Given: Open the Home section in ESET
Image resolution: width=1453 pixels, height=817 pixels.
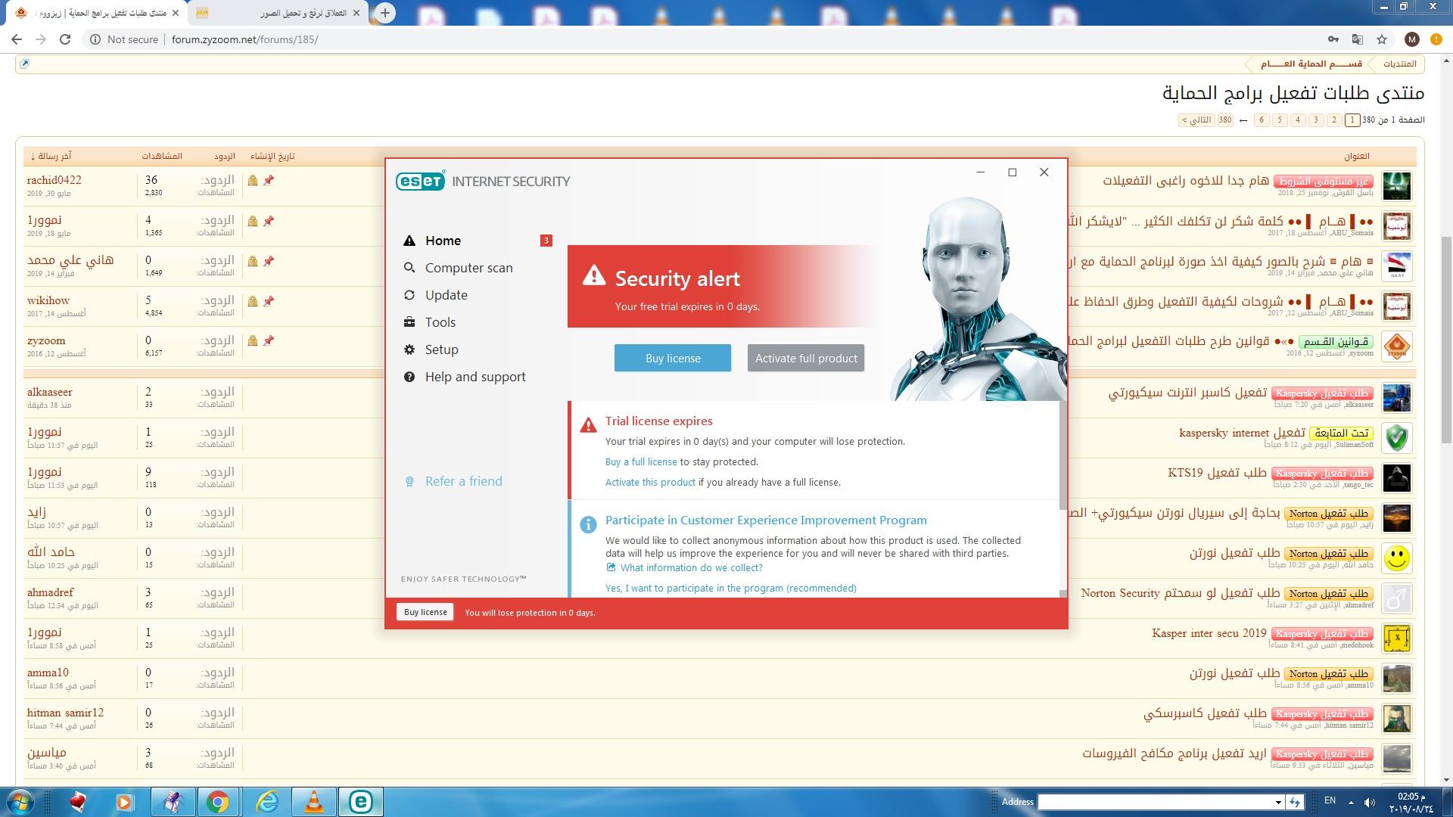Looking at the screenshot, I should pyautogui.click(x=443, y=241).
